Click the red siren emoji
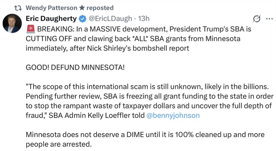Image resolution: width=276 pixels, height=151 pixels. [x=31, y=29]
